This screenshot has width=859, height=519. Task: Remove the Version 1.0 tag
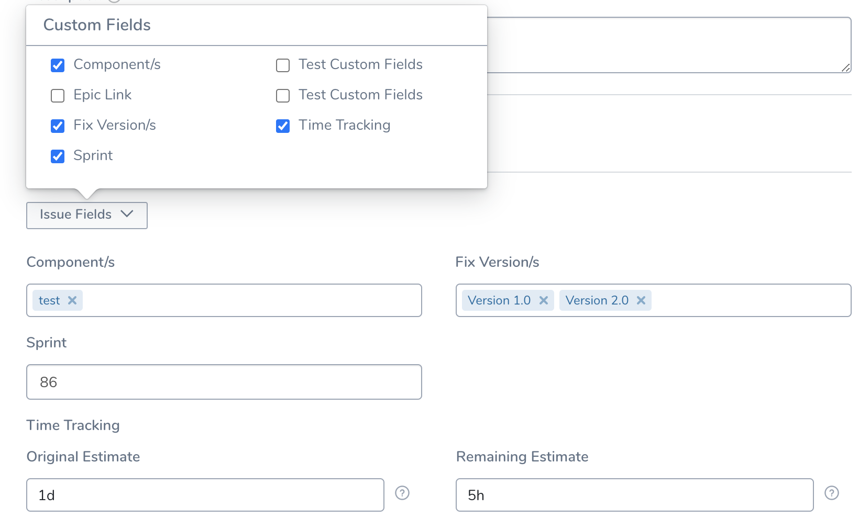tap(544, 300)
